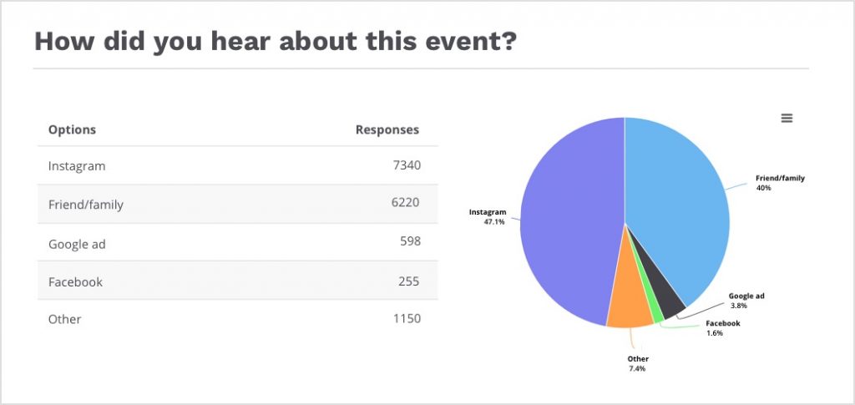Click the Instagram 47.1% chart label
The image size is (855, 405).
pyautogui.click(x=488, y=217)
